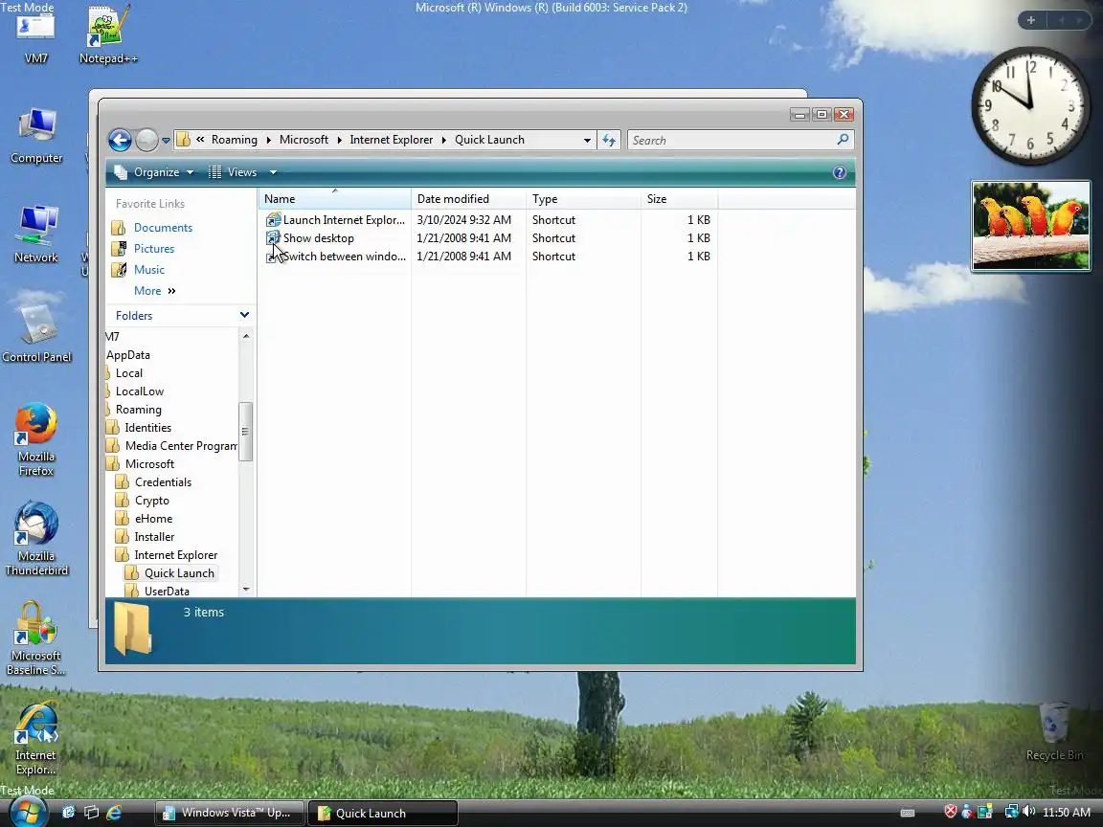Open Pictures favorite link
The width and height of the screenshot is (1103, 827).
(153, 249)
